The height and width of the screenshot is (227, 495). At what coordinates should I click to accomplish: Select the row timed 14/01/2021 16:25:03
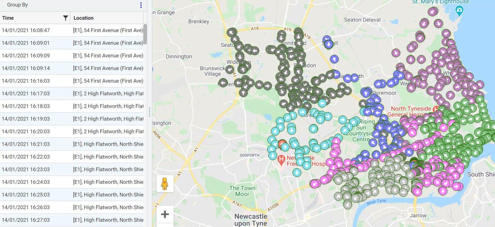(72, 195)
